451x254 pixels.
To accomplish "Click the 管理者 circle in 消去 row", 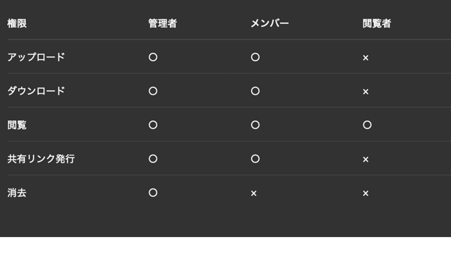I will pyautogui.click(x=153, y=193).
